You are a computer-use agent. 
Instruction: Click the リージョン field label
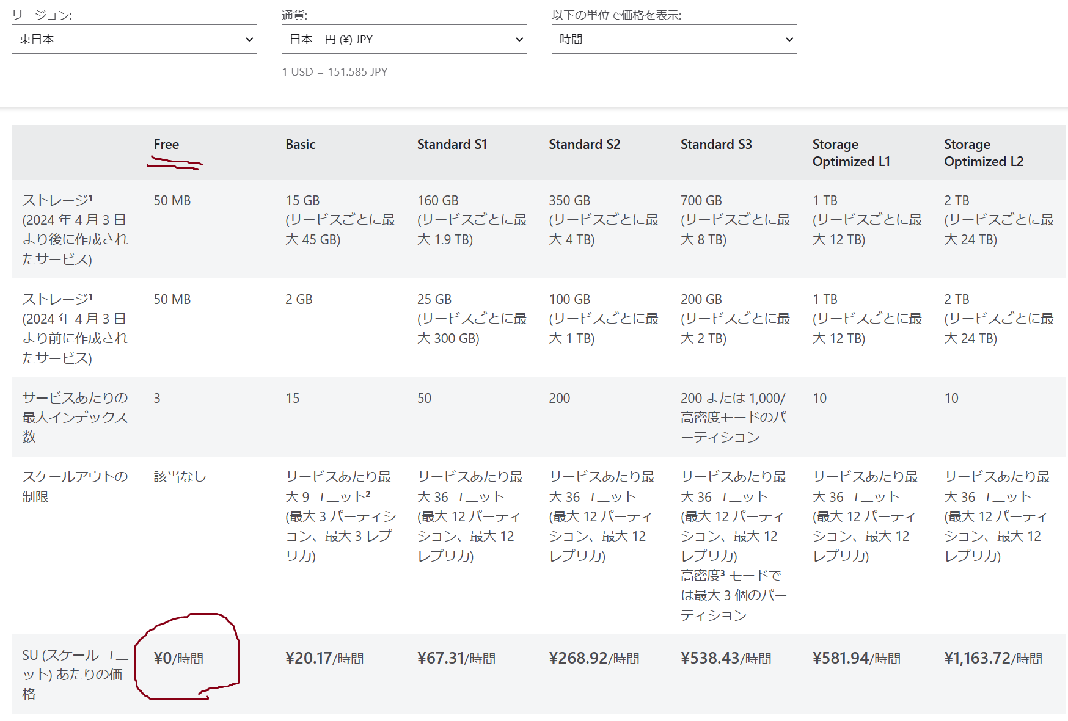[x=42, y=15]
